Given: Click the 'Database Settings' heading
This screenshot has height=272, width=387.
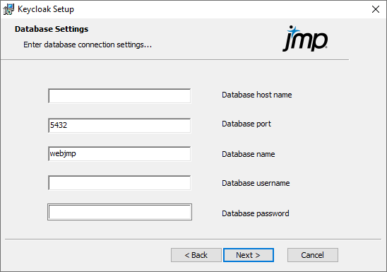Looking at the screenshot, I should click(x=52, y=29).
